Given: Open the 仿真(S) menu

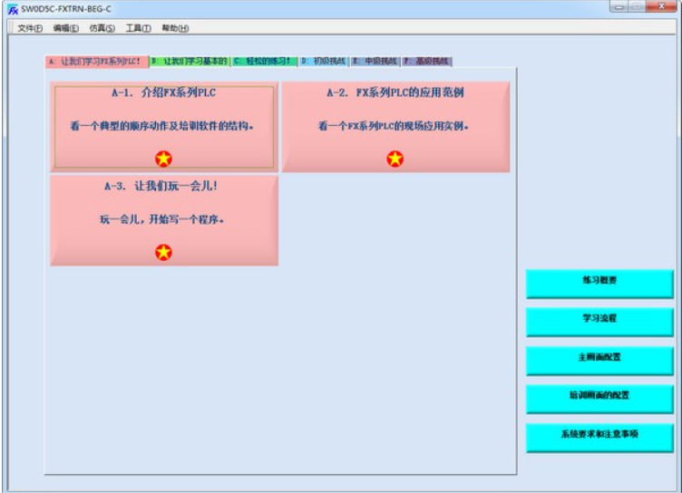Looking at the screenshot, I should point(102,28).
